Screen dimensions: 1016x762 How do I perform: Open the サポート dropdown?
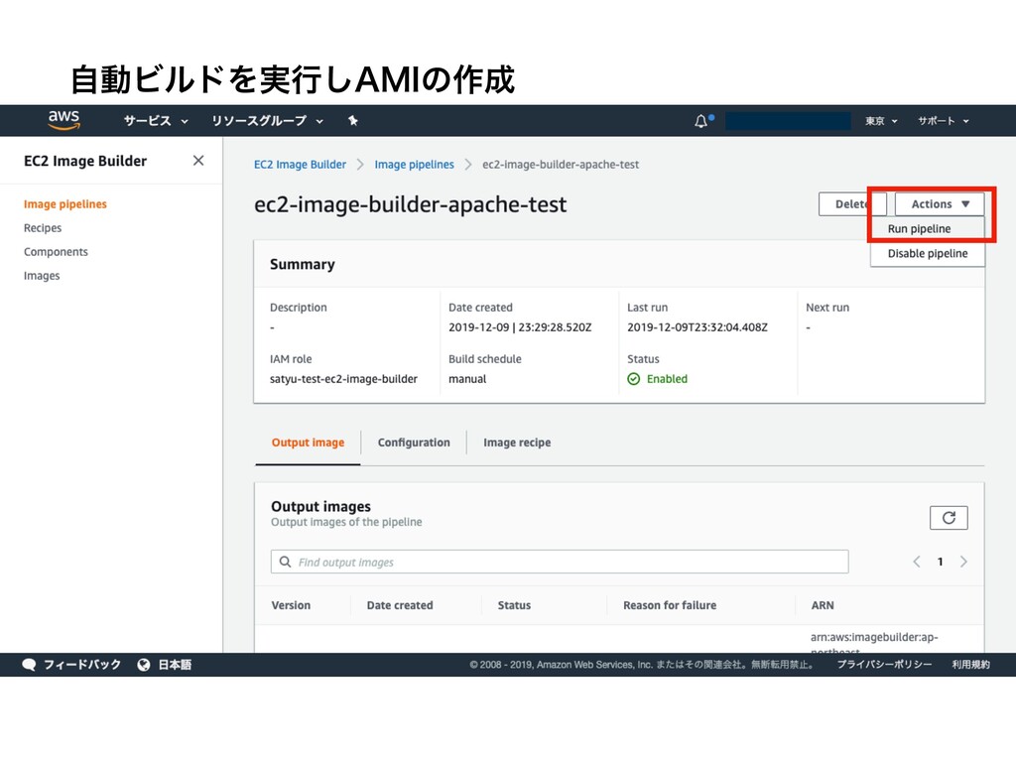click(x=944, y=121)
